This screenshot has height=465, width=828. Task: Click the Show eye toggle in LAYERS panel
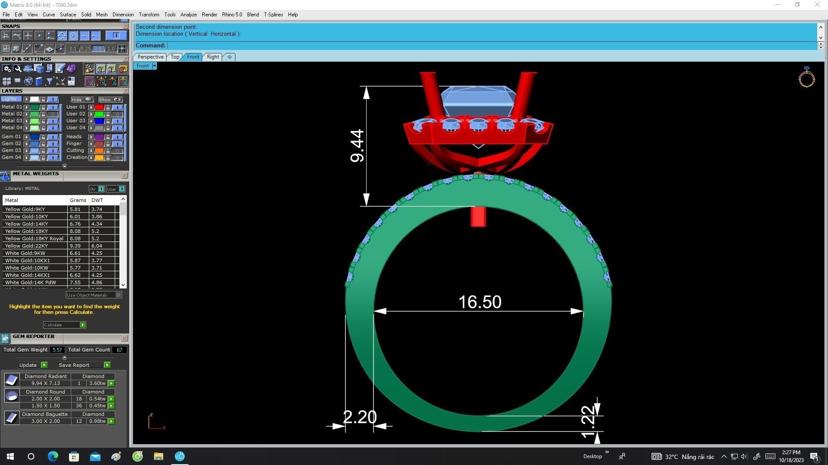(x=110, y=100)
